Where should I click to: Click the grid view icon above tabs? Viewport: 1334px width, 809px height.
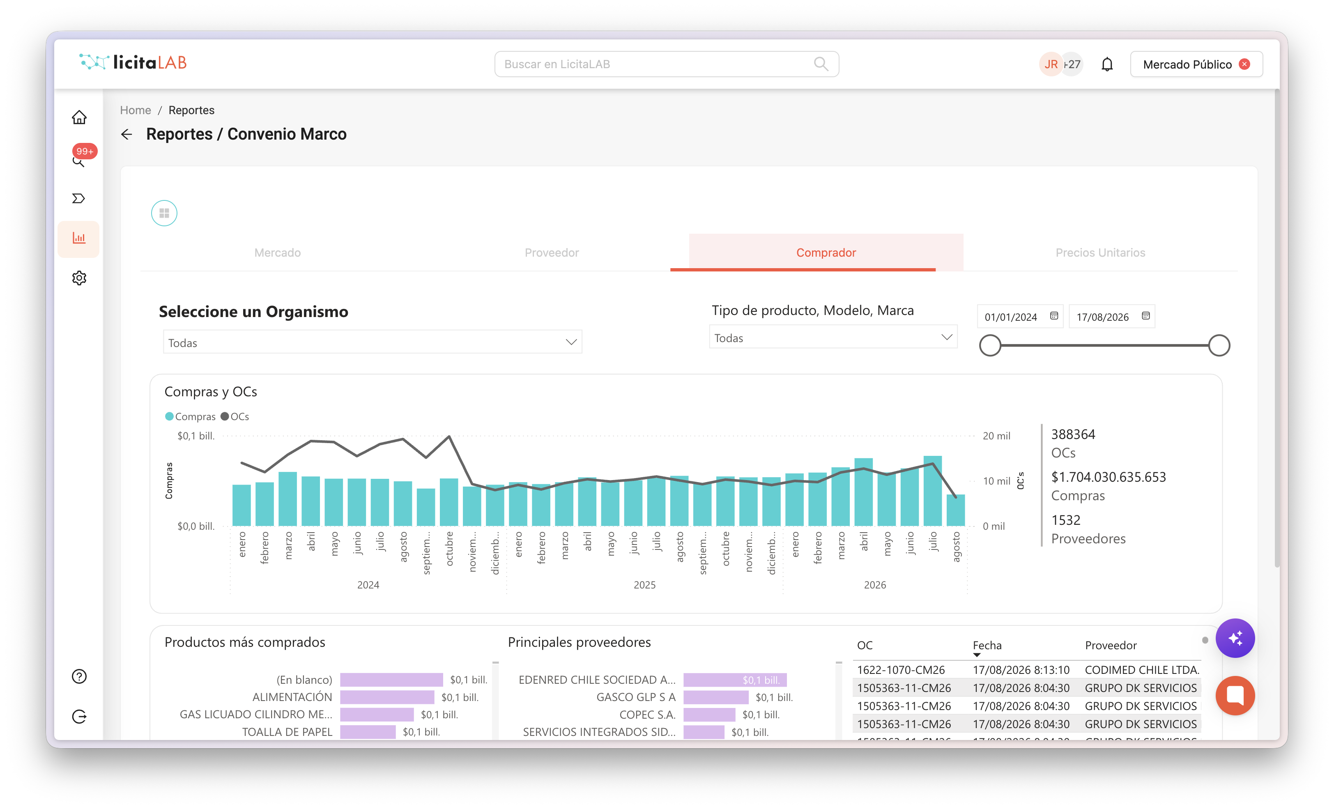pos(164,213)
